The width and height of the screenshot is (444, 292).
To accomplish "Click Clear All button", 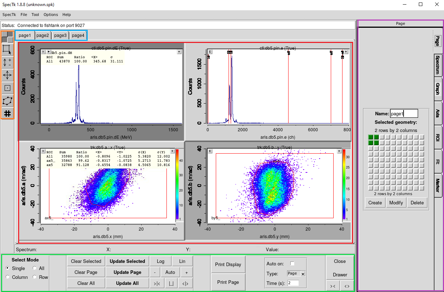I will click(x=86, y=283).
